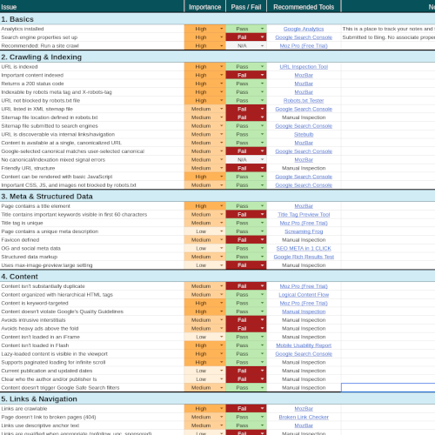Open Importance dropdown for OG and social meta data

click(x=222, y=248)
